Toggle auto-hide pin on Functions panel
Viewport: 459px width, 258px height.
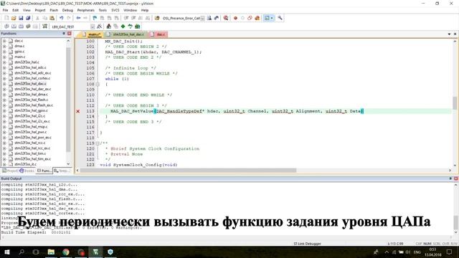(x=64, y=34)
